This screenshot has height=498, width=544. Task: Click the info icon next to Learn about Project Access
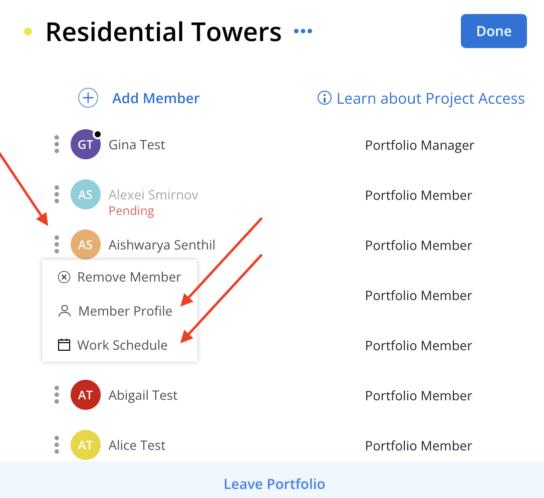tap(325, 98)
